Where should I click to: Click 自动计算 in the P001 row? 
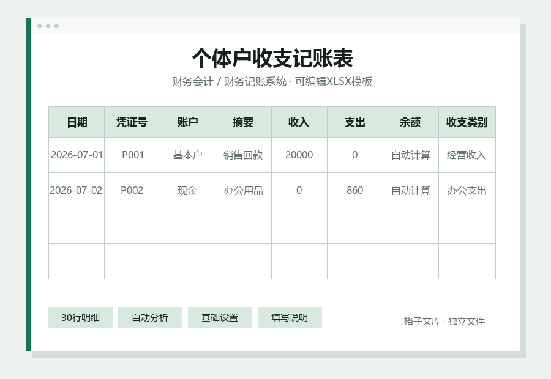coord(411,155)
